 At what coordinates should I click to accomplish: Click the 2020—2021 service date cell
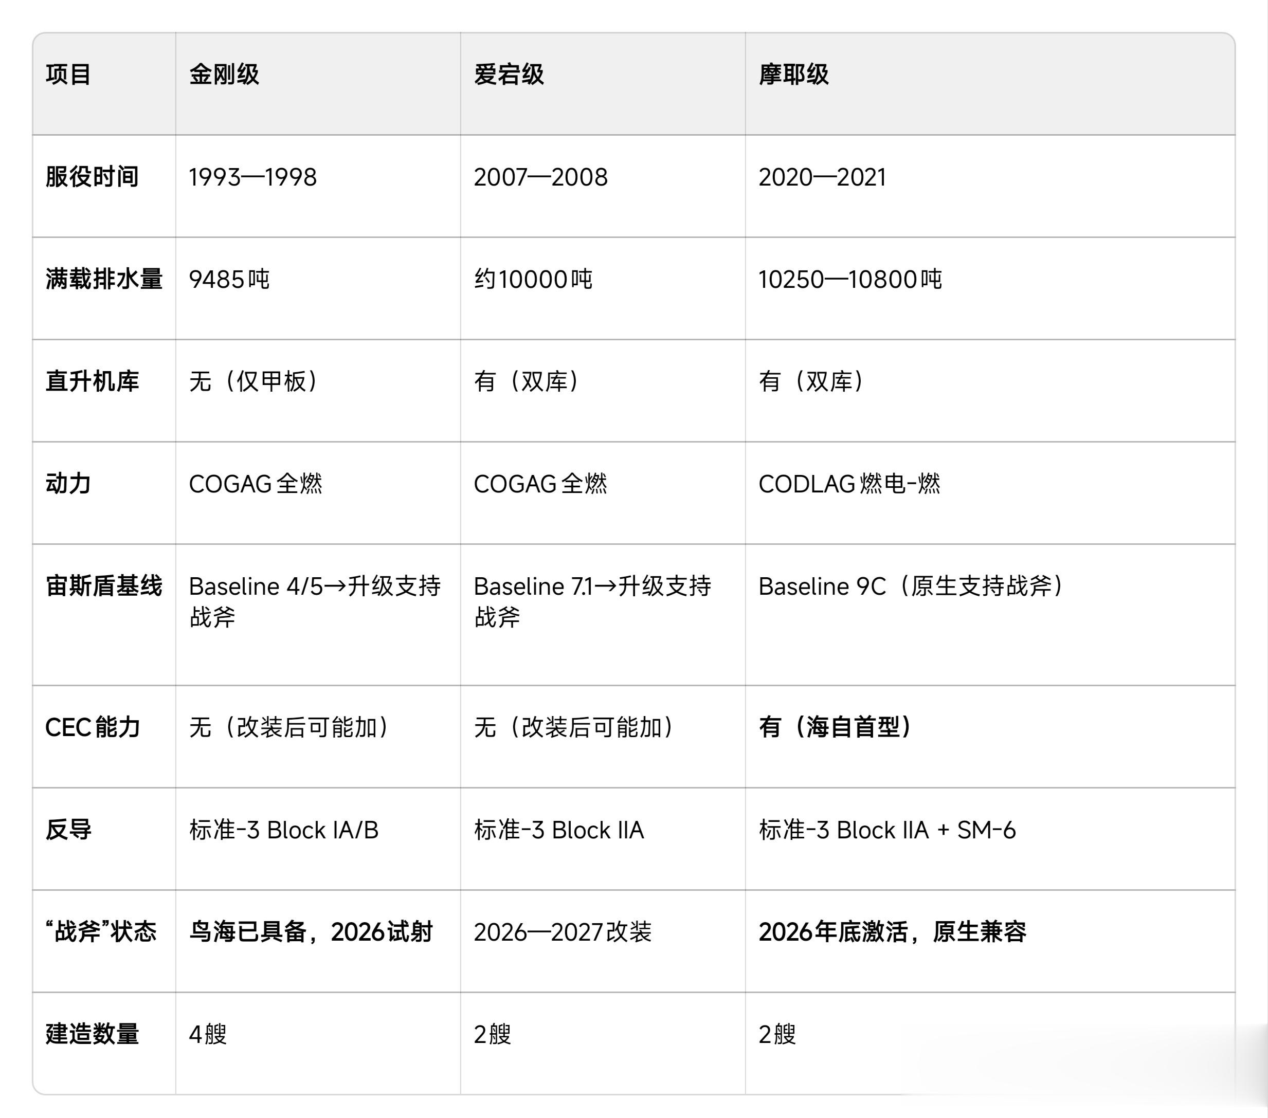[x=822, y=177]
